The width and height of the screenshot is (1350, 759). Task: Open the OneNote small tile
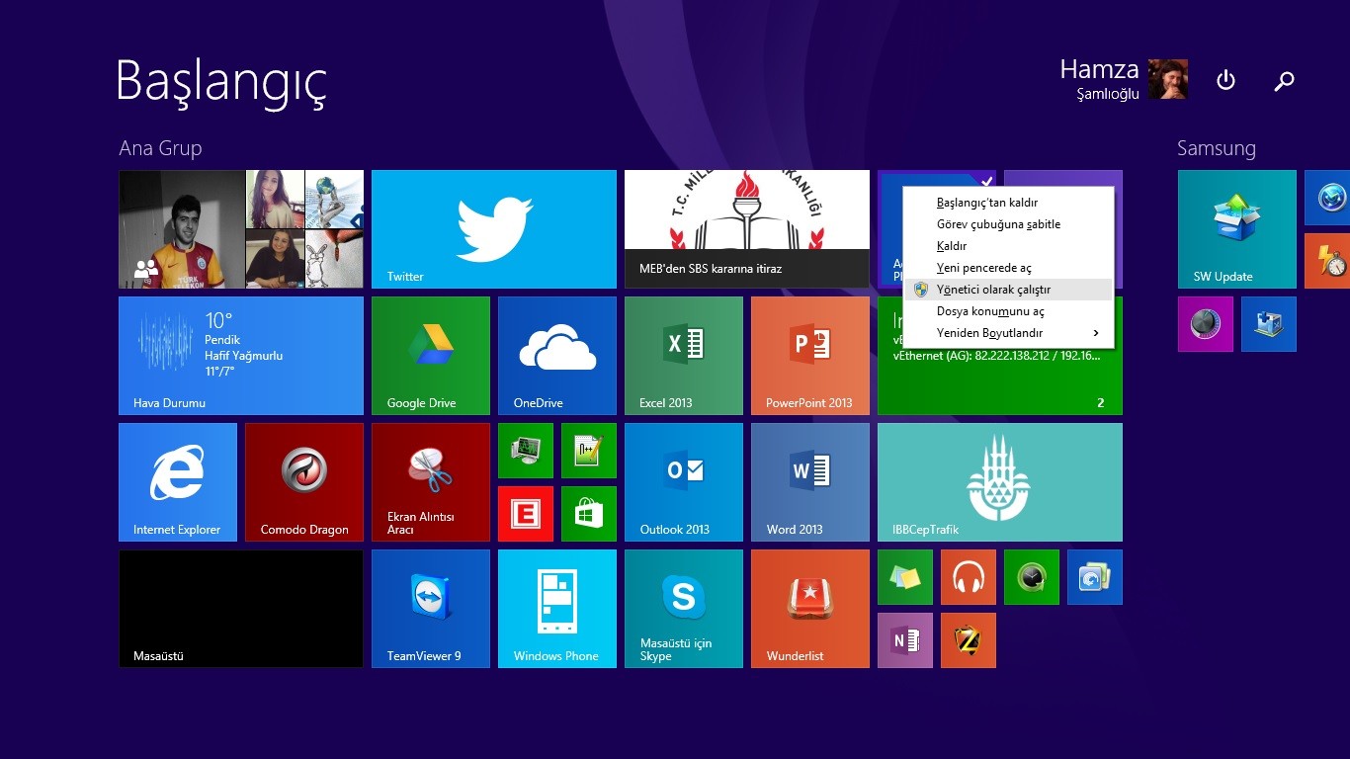coord(904,640)
